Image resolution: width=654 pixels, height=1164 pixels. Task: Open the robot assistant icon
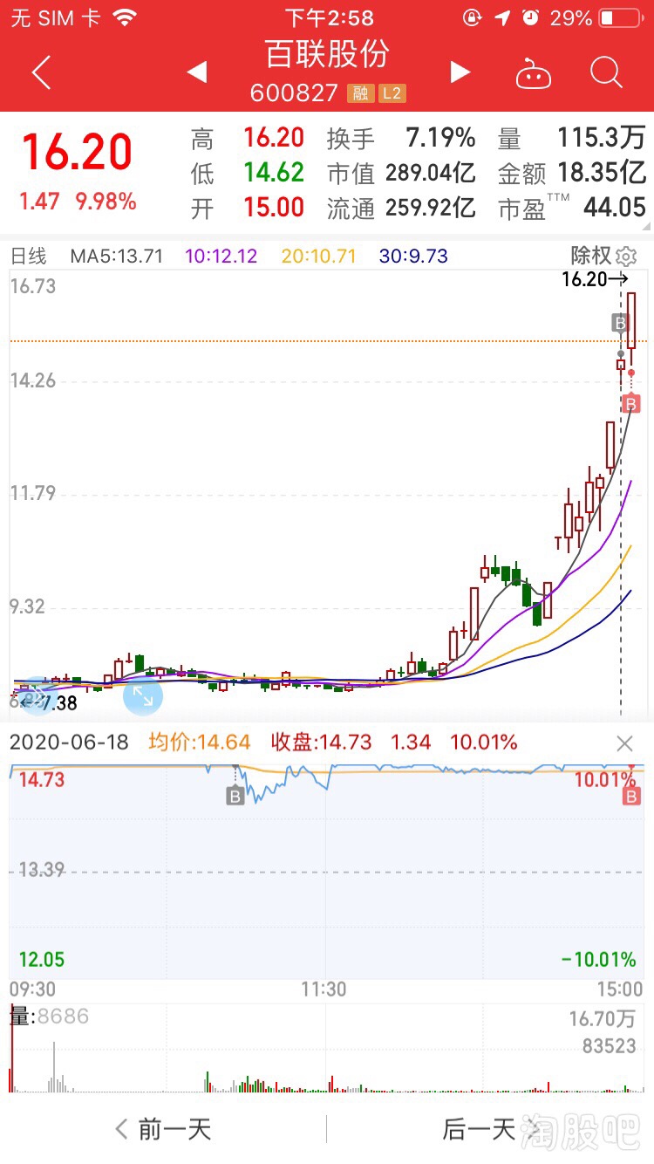534,73
